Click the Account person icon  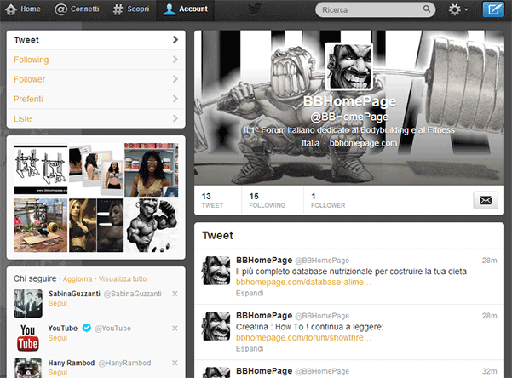pyautogui.click(x=170, y=9)
